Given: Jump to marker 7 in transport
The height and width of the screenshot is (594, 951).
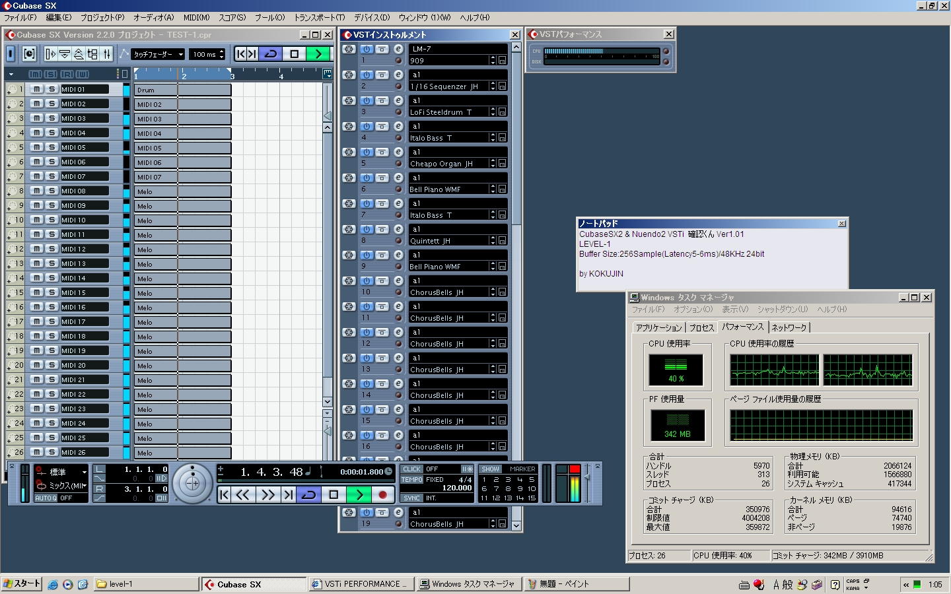Looking at the screenshot, I should tap(496, 489).
